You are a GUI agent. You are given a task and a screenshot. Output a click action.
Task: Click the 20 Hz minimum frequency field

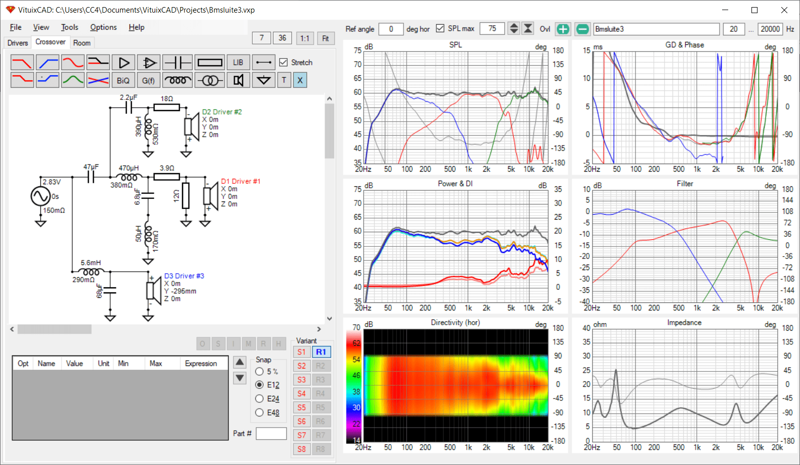734,29
